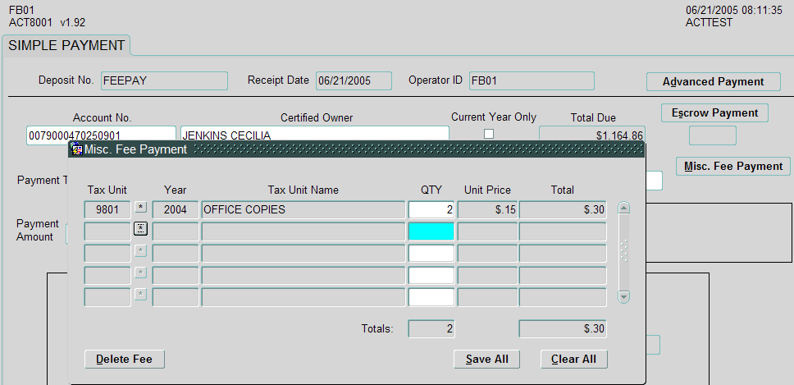The image size is (794, 385).
Task: Toggle the Current Year Only checkbox
Action: [x=489, y=134]
